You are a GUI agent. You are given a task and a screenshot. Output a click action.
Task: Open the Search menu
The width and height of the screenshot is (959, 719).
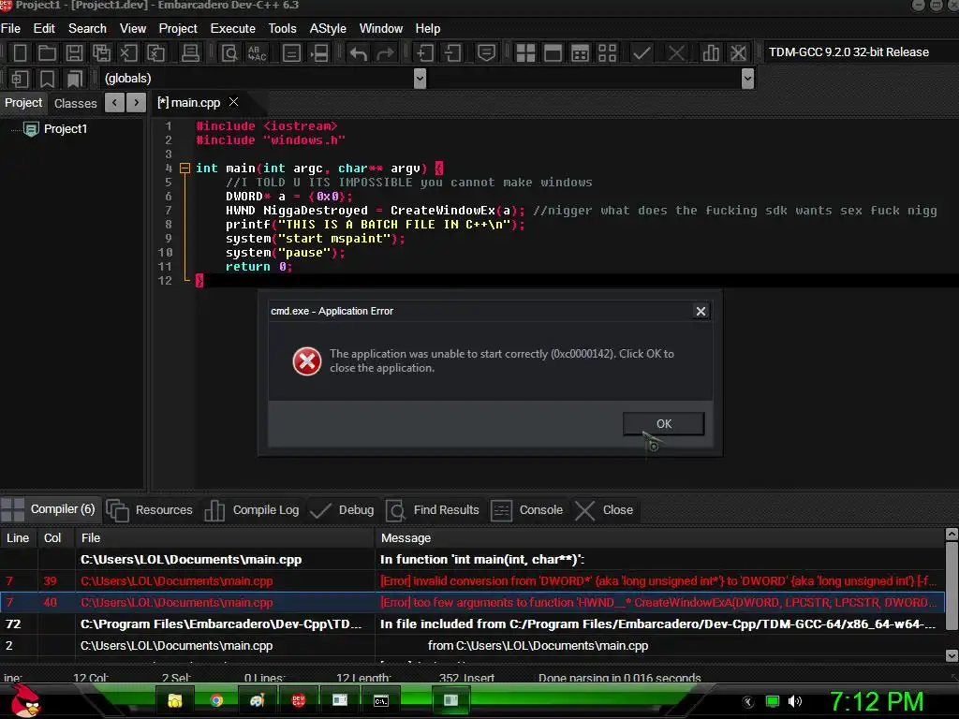pos(87,29)
